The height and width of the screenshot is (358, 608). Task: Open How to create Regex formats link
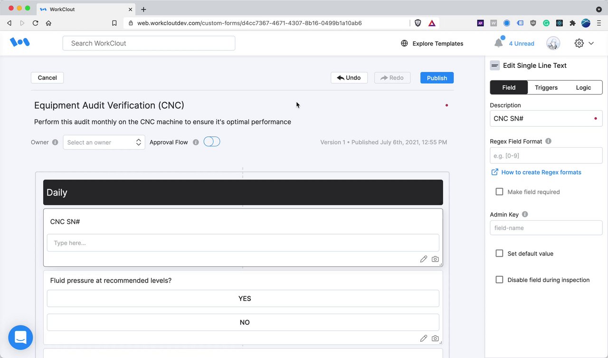pyautogui.click(x=541, y=172)
